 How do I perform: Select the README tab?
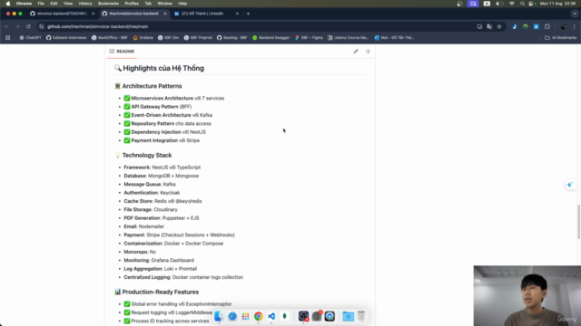[x=122, y=52]
